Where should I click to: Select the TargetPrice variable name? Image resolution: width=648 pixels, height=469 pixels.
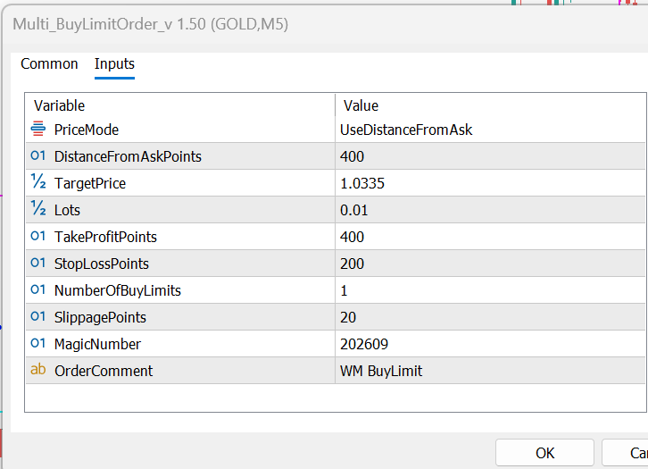(x=90, y=183)
